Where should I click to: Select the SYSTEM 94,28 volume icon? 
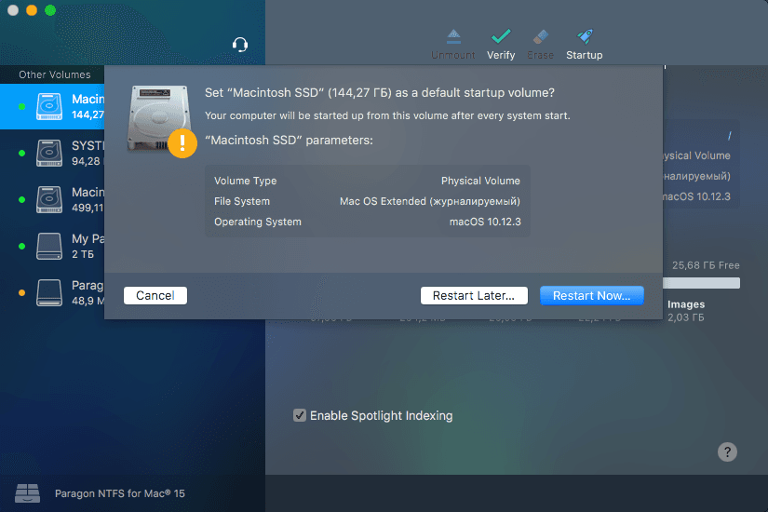(x=49, y=153)
